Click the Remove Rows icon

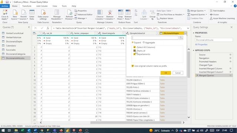[128, 12]
